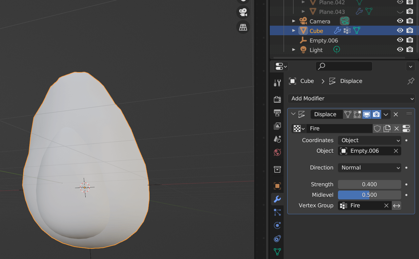Click the modifier wrench icon on Cube row
The width and height of the screenshot is (419, 259).
337,31
